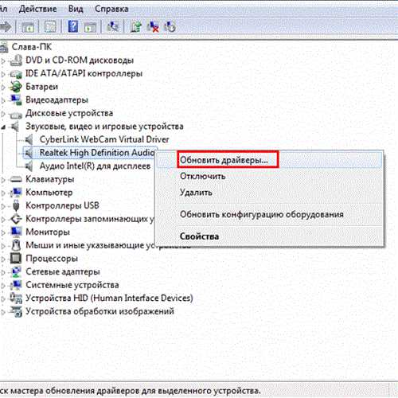Screen dimensions: 398x398
Task: Click the forward arrow toolbar icon
Action: click(6, 27)
